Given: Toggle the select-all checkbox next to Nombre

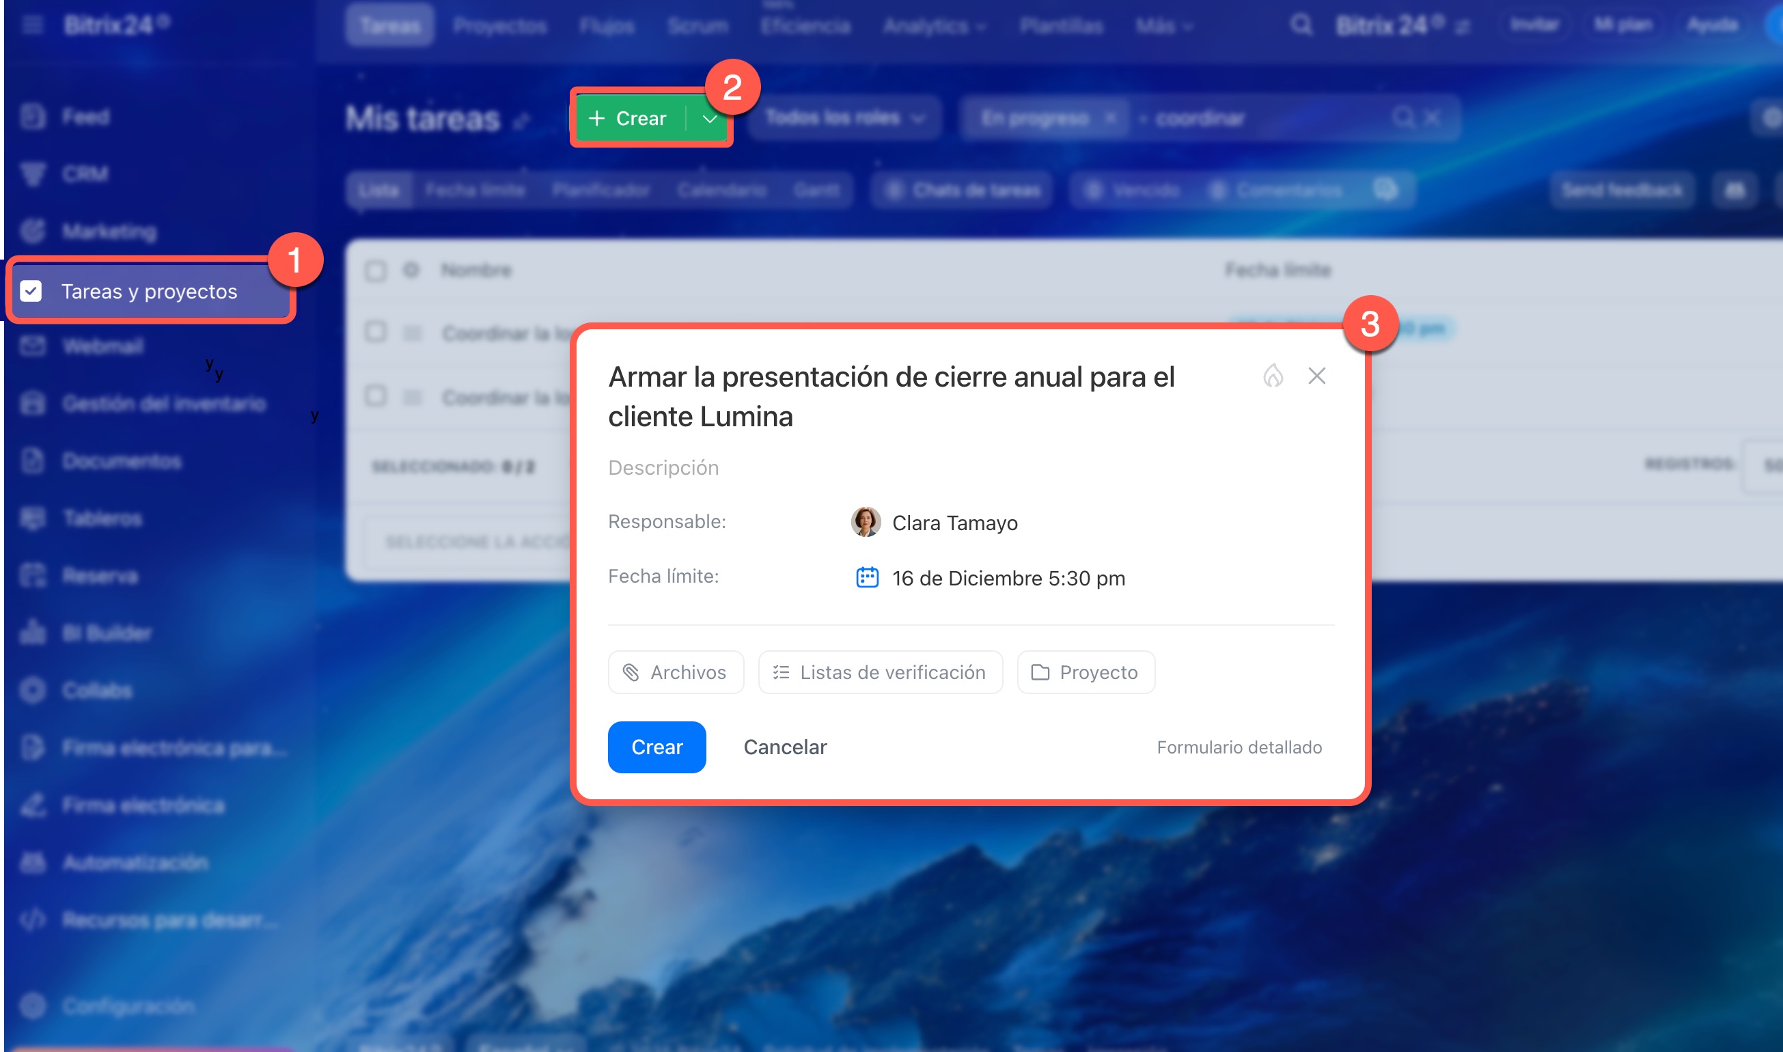Looking at the screenshot, I should coord(376,270).
